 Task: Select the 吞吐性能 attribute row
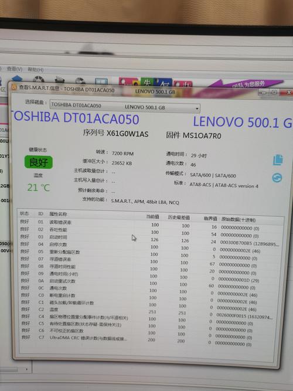point(151,232)
